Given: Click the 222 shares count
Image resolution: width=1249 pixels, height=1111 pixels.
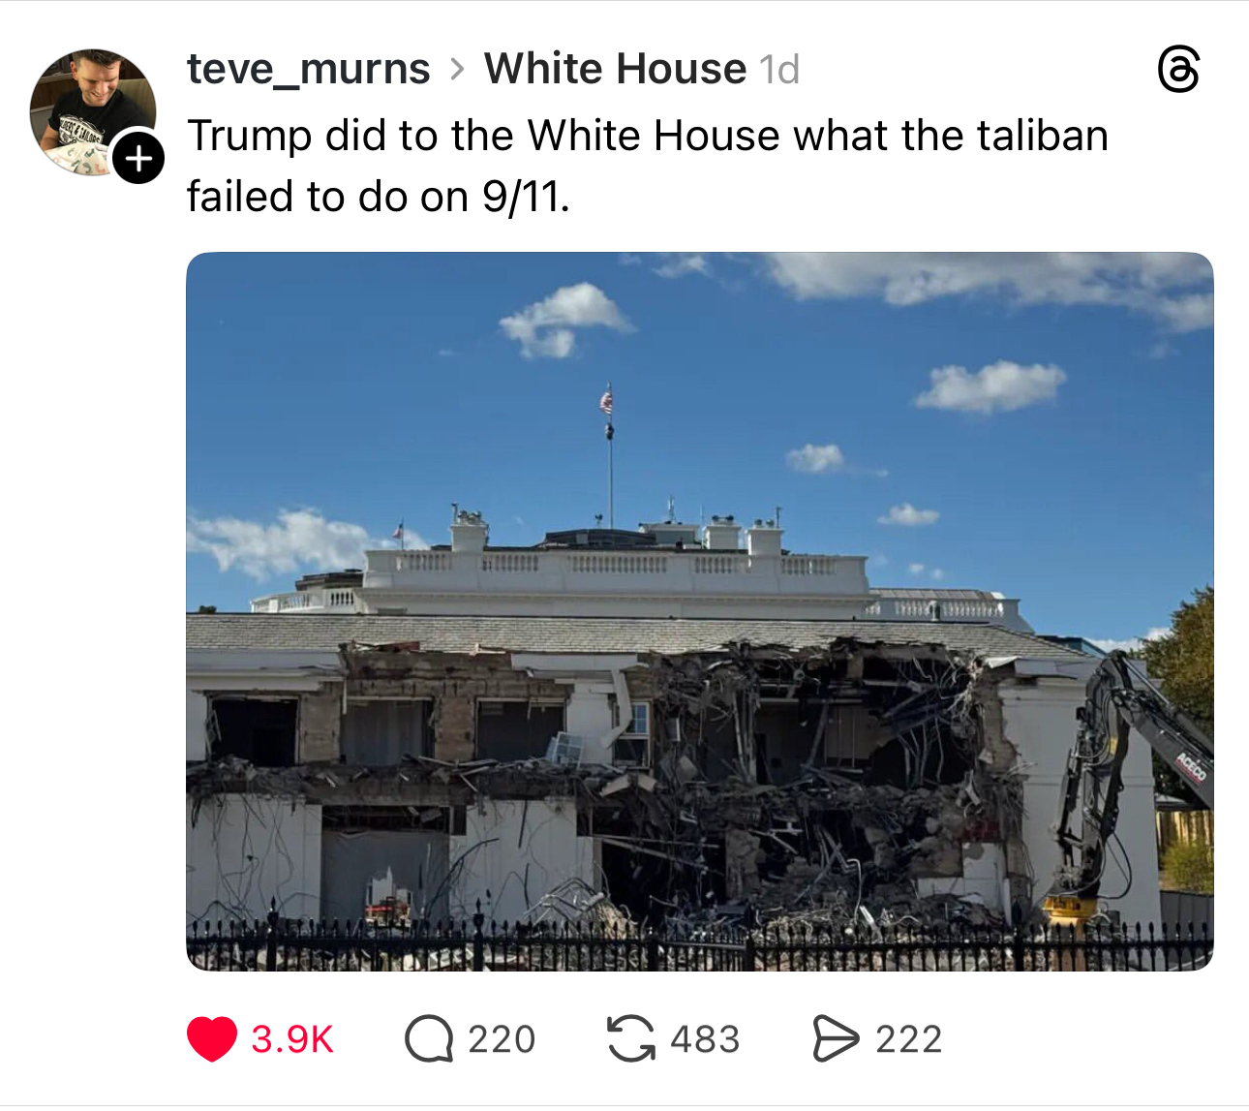Looking at the screenshot, I should [909, 1039].
